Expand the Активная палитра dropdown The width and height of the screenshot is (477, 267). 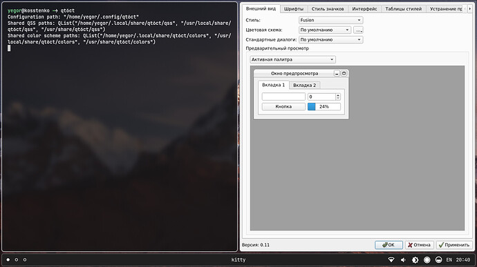(x=292, y=59)
